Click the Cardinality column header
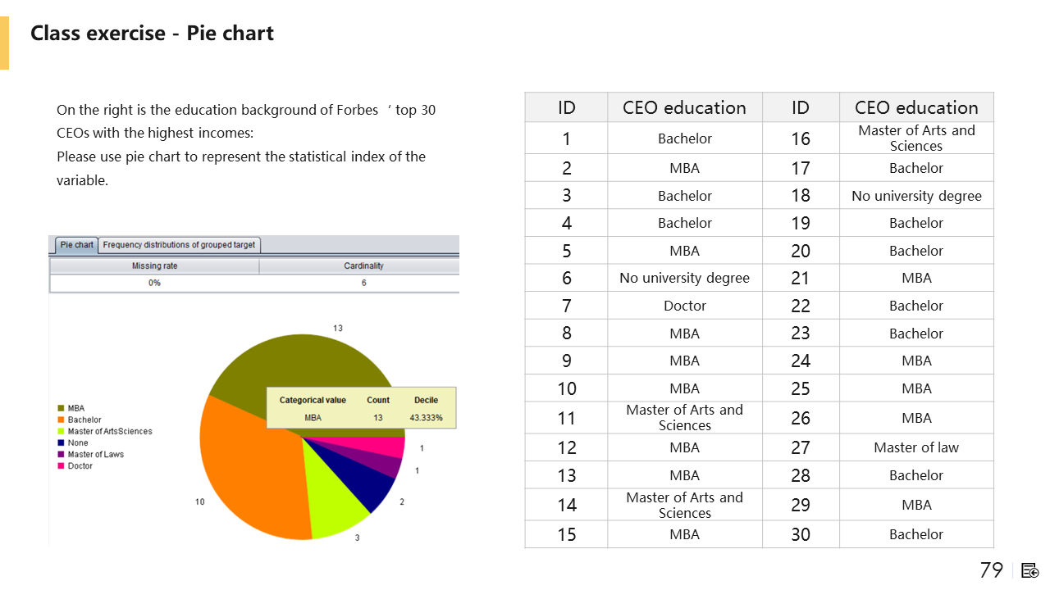The width and height of the screenshot is (1050, 590). point(363,266)
